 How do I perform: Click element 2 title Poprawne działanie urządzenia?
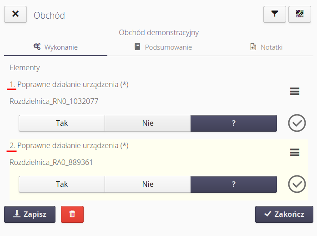[x=72, y=146]
